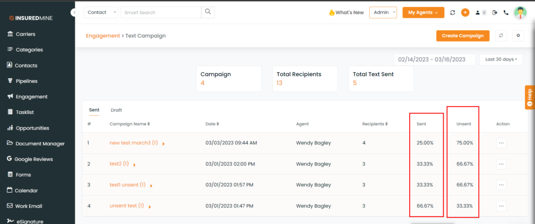
Task: Open Pipelines in the sidebar
Action: click(x=22, y=81)
